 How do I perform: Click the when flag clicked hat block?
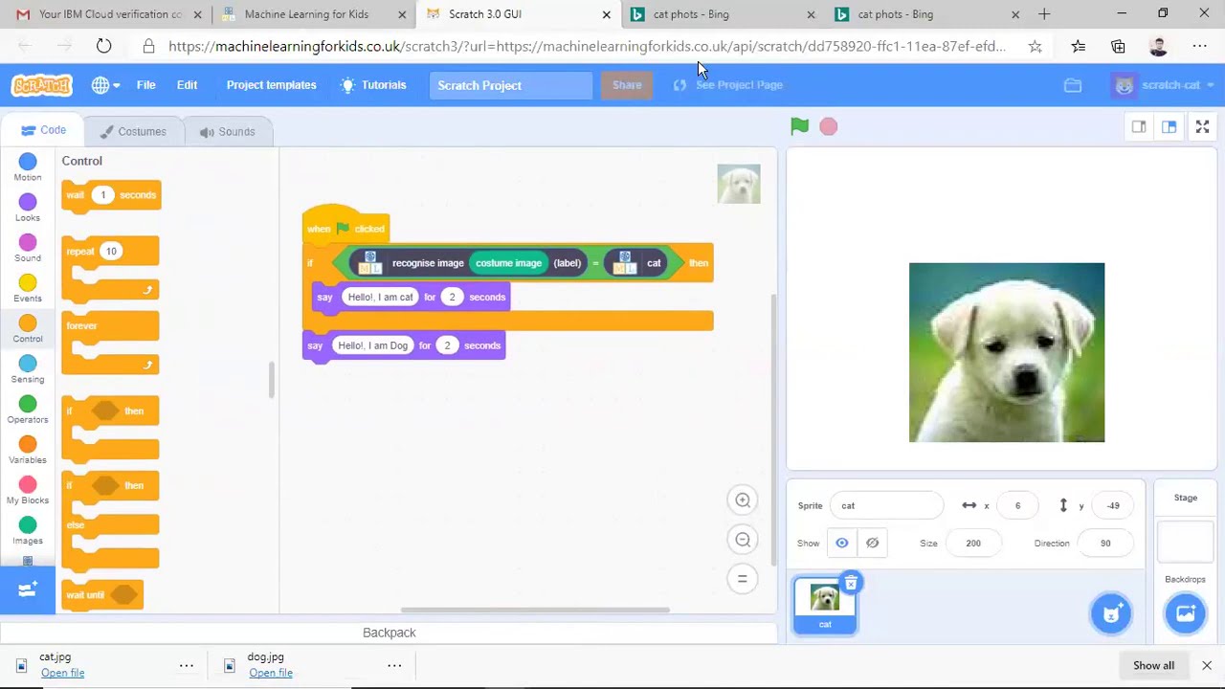345,224
